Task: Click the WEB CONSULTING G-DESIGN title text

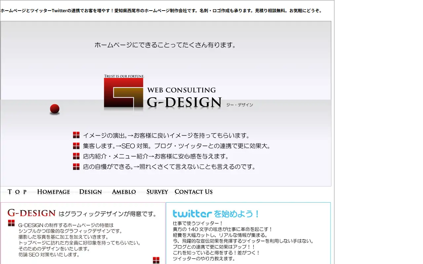Action: point(184,98)
